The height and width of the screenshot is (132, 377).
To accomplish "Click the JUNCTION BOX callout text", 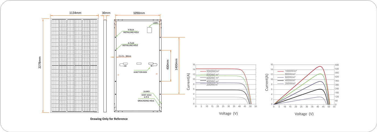I will coord(140,72).
